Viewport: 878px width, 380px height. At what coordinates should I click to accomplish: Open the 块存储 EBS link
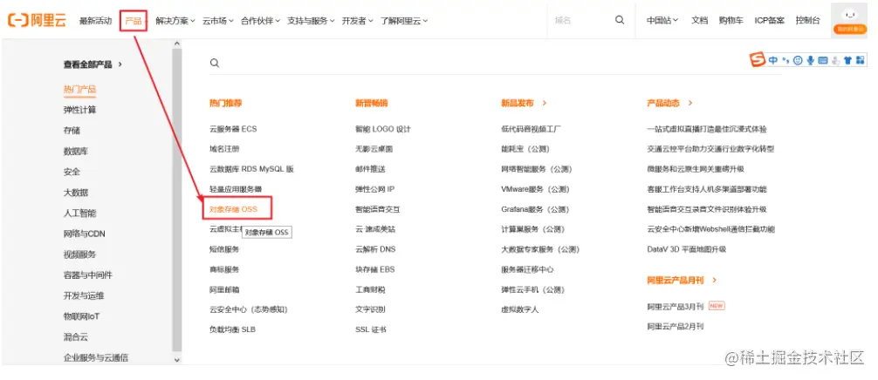pyautogui.click(x=374, y=269)
